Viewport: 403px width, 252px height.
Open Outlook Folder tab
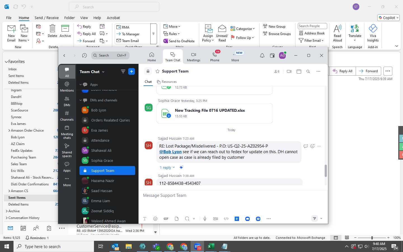click(69, 18)
